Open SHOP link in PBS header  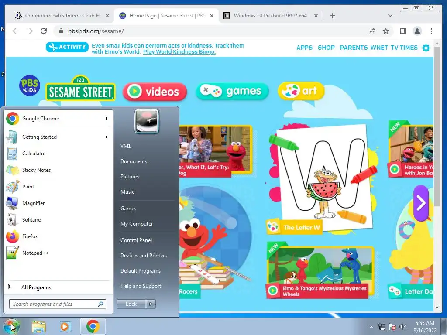(326, 48)
